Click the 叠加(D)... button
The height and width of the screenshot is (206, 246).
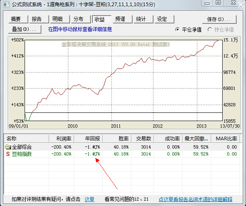point(25,29)
